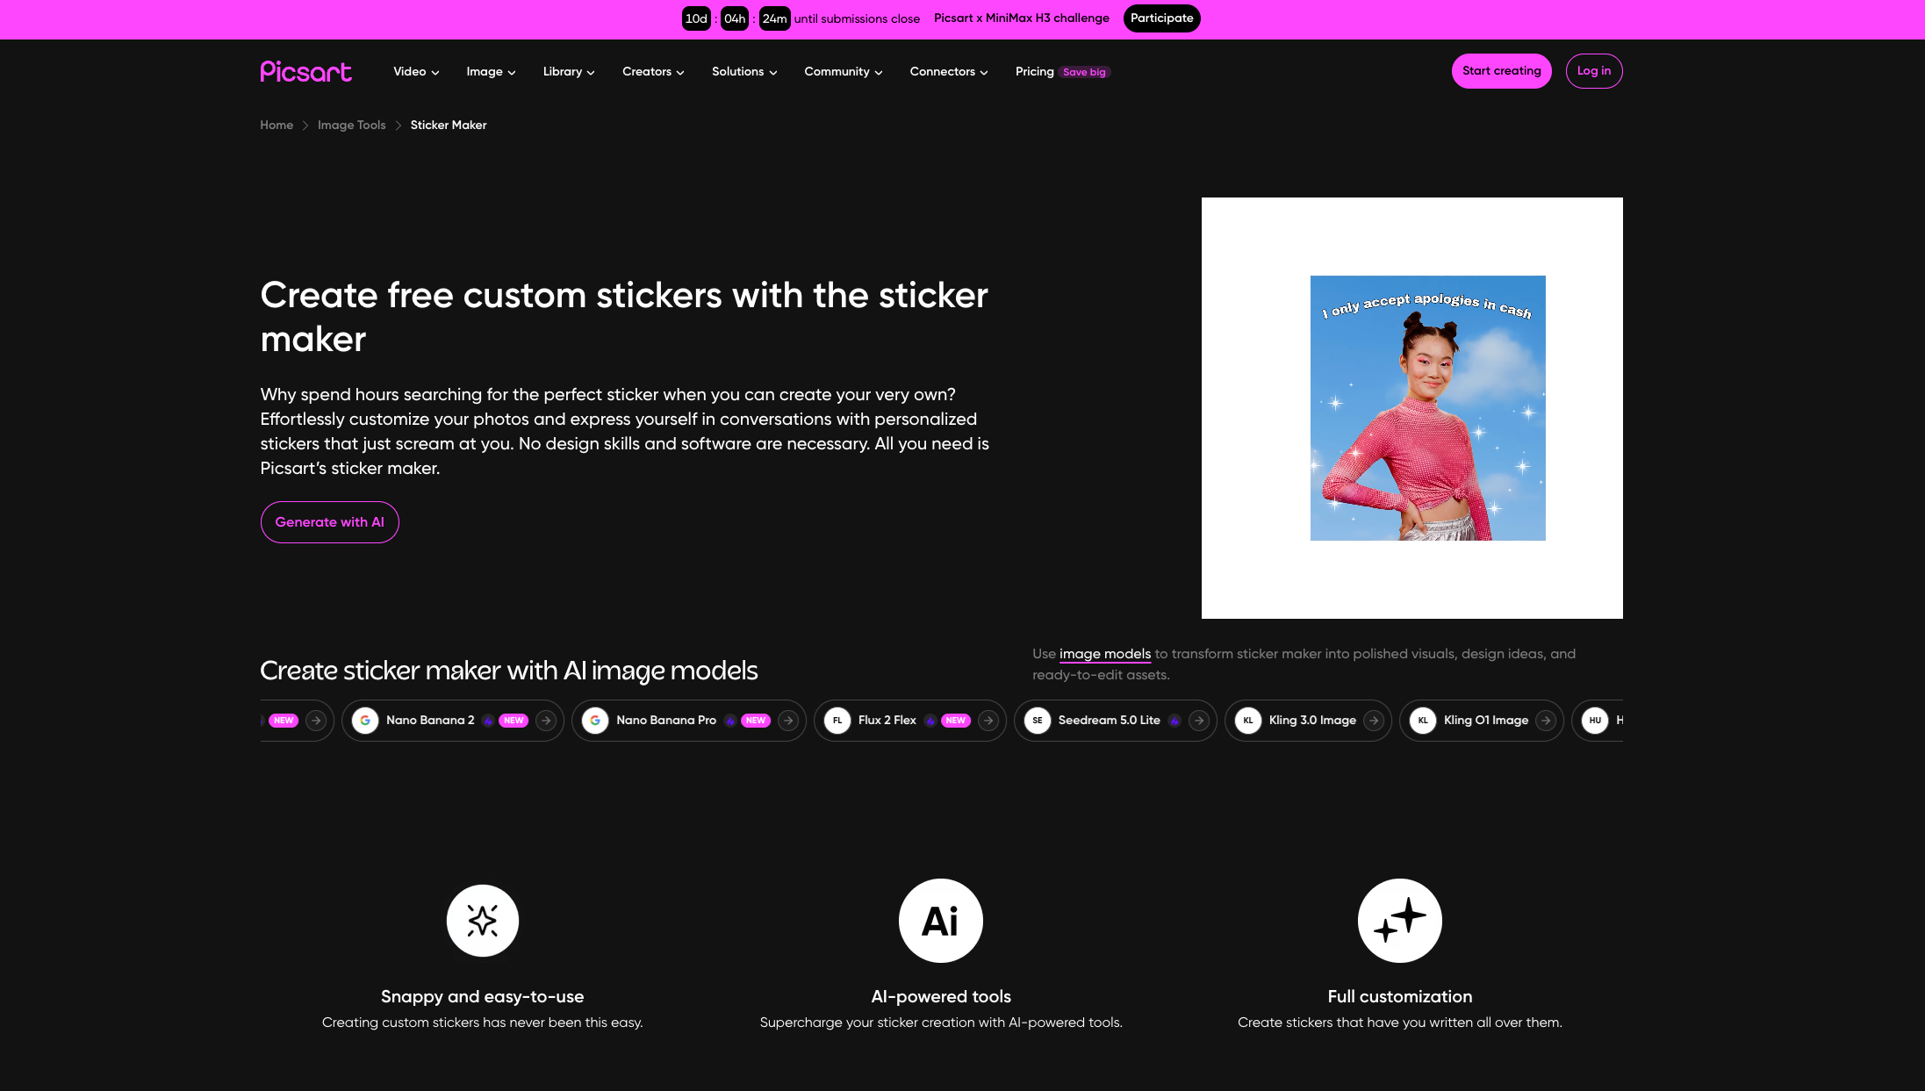
Task: Open the Image dropdown menu
Action: [491, 72]
